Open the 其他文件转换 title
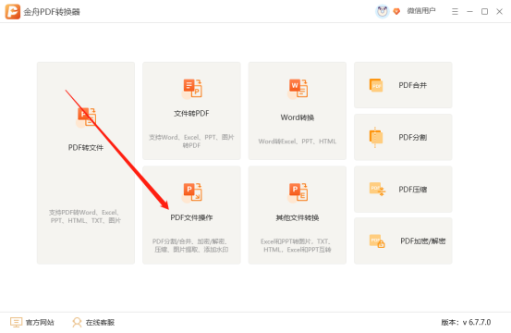Screen dimensions: 511x333 tap(298, 217)
